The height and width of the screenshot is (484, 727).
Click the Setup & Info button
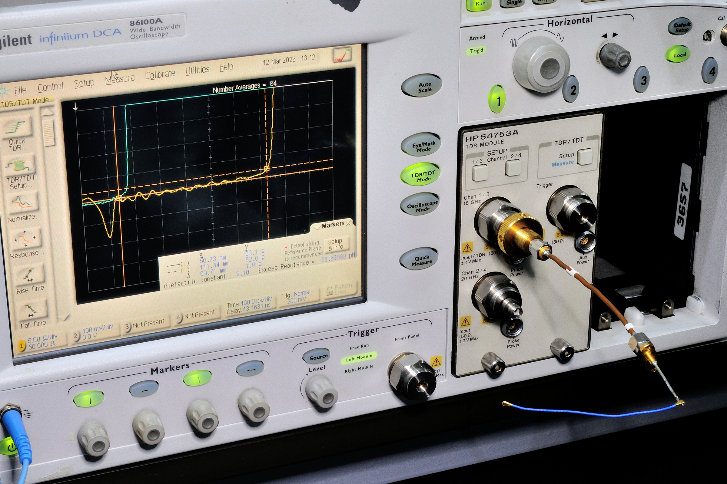tap(335, 244)
